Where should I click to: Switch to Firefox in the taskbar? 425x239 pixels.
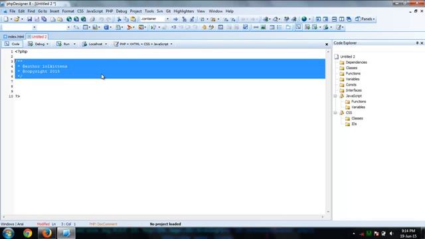click(46, 233)
